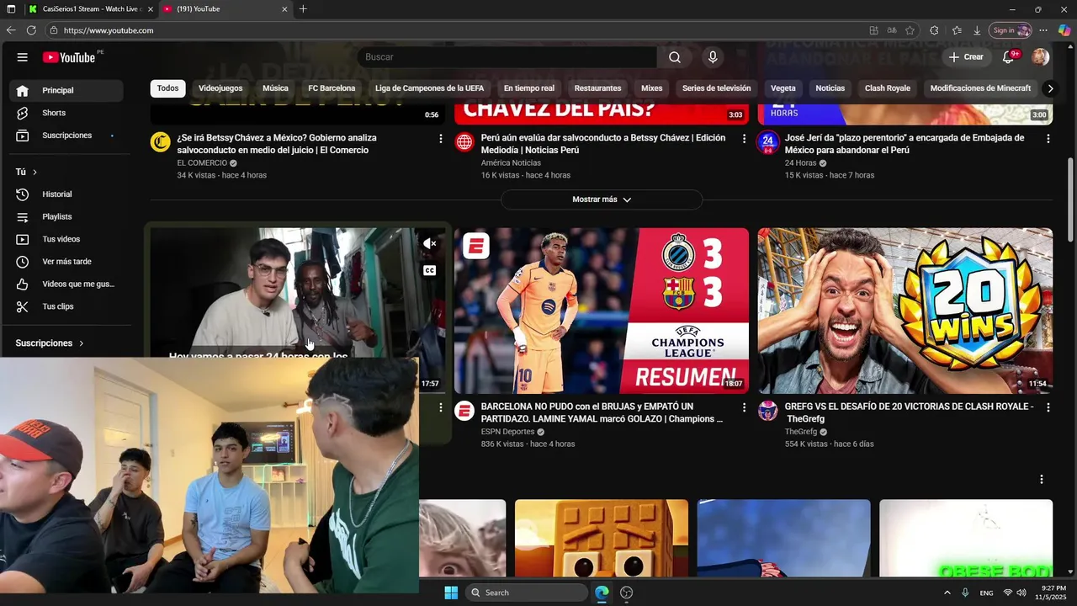Click the Crear button

(x=965, y=57)
